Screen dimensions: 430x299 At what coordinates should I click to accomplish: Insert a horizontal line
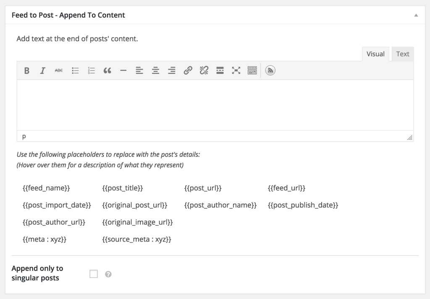pyautogui.click(x=123, y=71)
